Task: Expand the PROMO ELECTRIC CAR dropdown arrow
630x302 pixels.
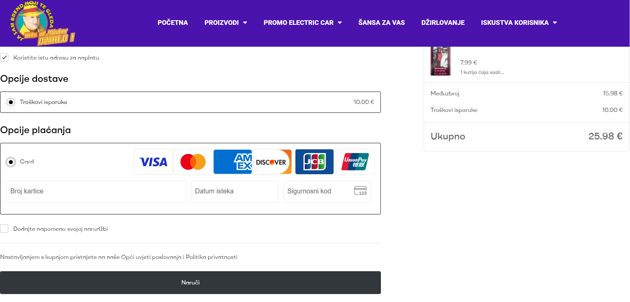Action: 340,23
